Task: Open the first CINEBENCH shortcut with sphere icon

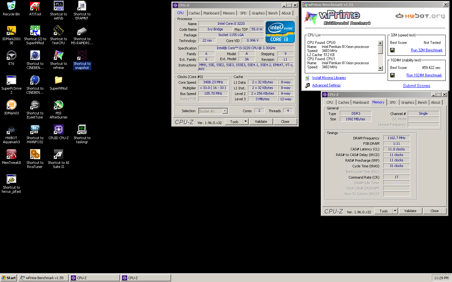Action: click(x=35, y=60)
